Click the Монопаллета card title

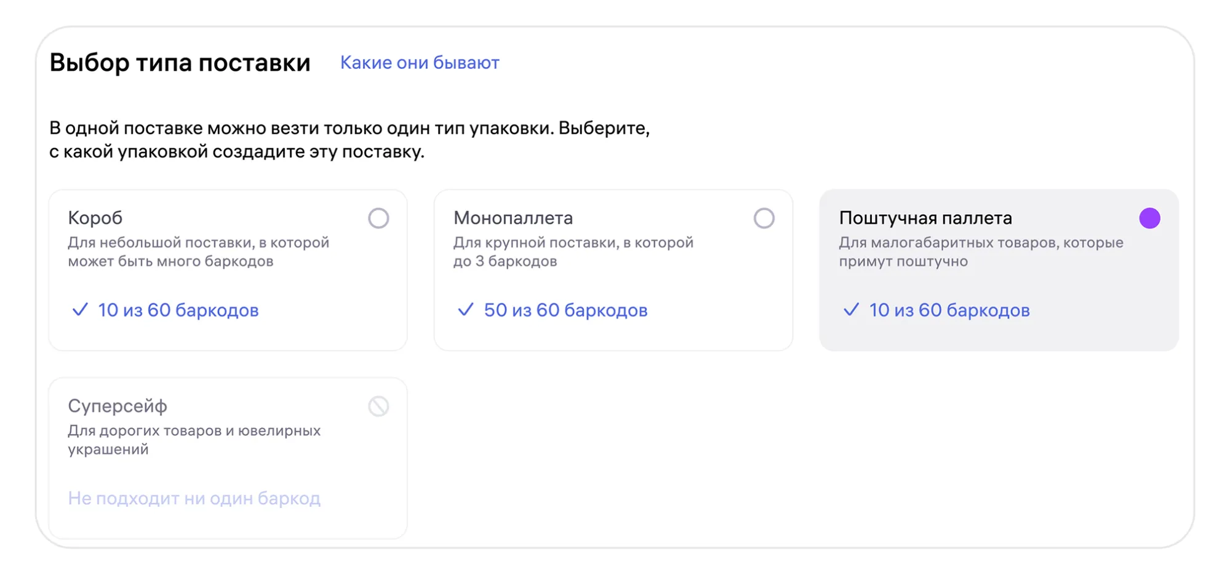[513, 218]
